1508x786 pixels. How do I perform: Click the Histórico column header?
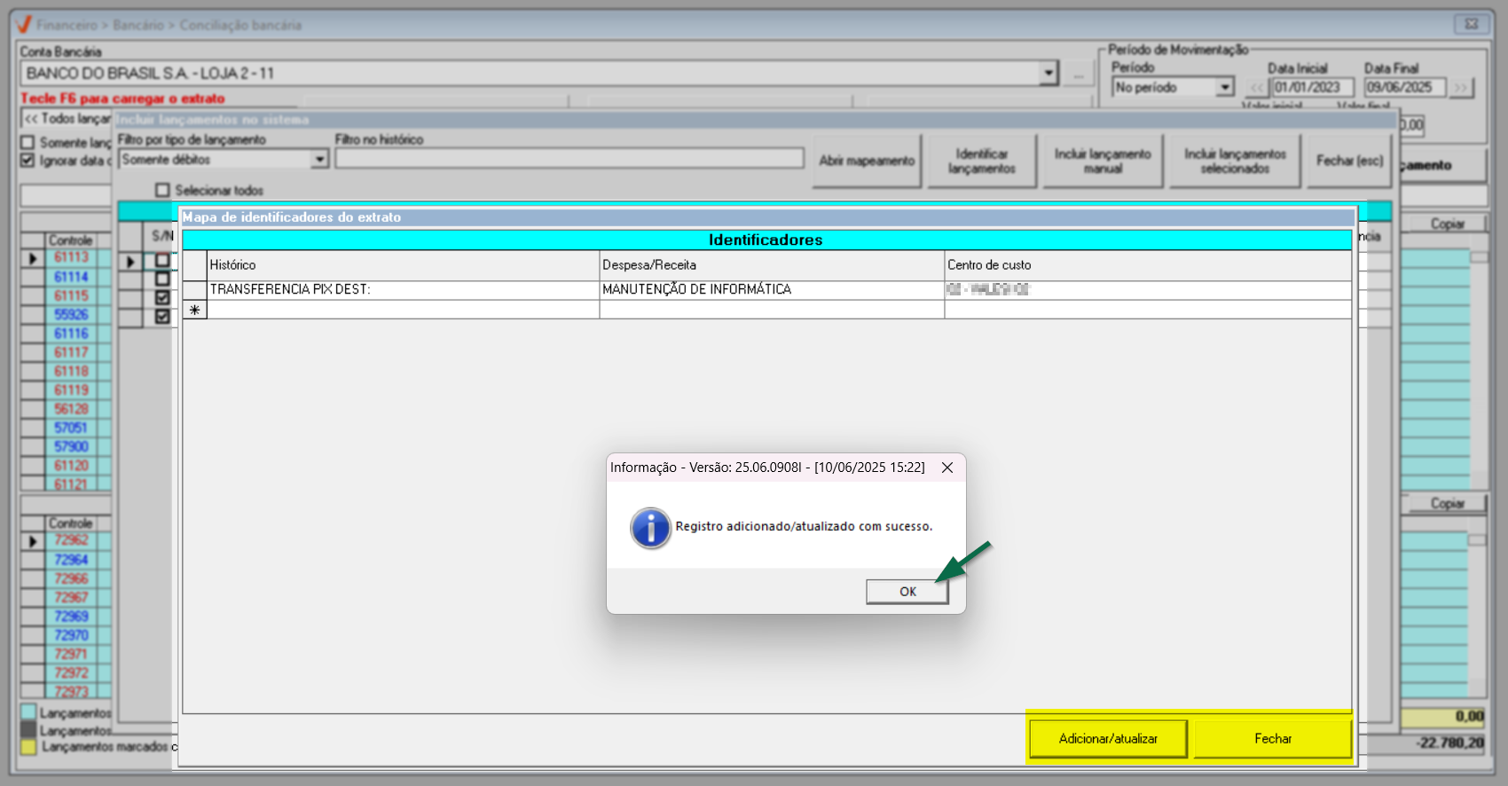(x=404, y=265)
